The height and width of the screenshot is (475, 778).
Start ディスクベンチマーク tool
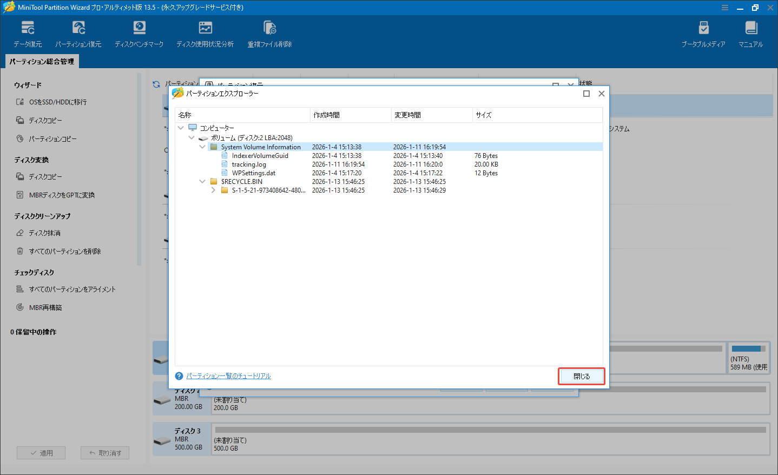(139, 33)
